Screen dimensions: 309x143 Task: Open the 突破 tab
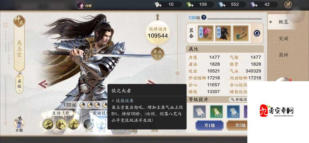click(x=284, y=38)
